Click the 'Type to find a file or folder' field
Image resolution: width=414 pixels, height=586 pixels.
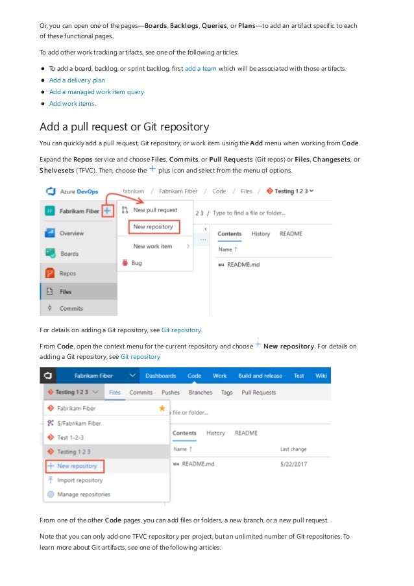point(249,213)
